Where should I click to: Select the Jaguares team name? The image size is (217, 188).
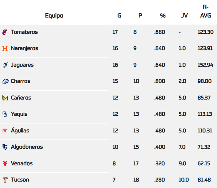[x=22, y=65]
